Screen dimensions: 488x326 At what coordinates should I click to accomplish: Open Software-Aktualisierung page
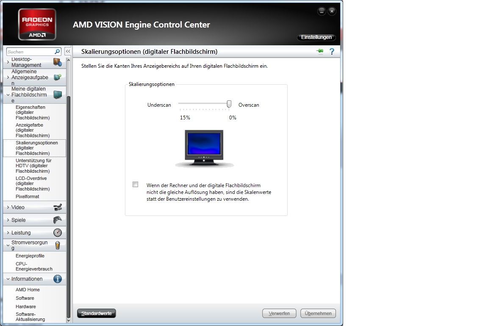click(x=30, y=317)
